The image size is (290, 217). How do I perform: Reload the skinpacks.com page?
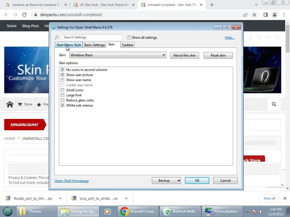point(24,15)
